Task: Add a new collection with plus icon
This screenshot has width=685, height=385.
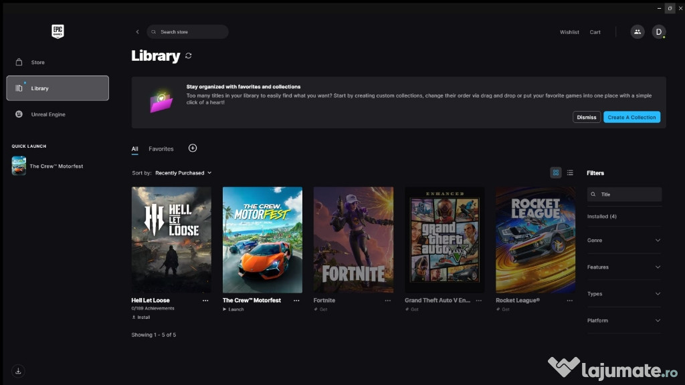Action: pyautogui.click(x=193, y=148)
